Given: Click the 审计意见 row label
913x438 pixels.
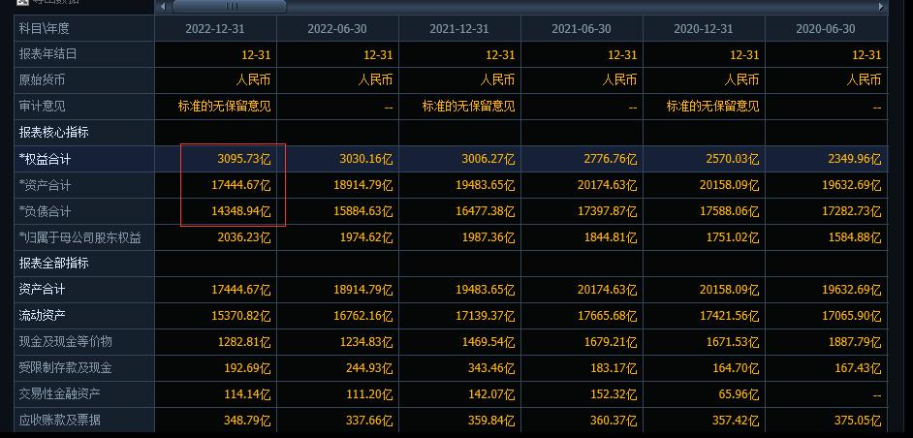Looking at the screenshot, I should click(x=42, y=106).
